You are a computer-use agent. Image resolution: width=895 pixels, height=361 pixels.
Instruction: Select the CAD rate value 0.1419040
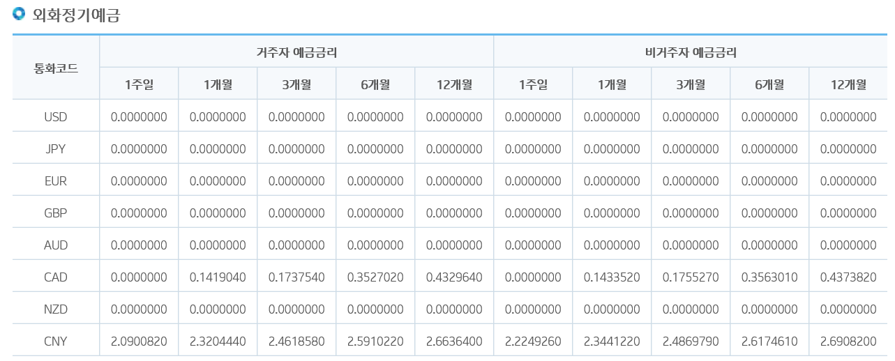coord(218,277)
